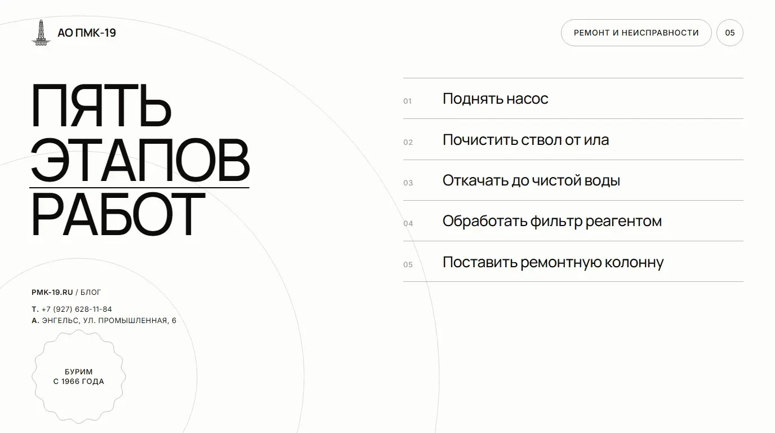Click the step number 03
The height and width of the screenshot is (433, 775).
(x=408, y=183)
